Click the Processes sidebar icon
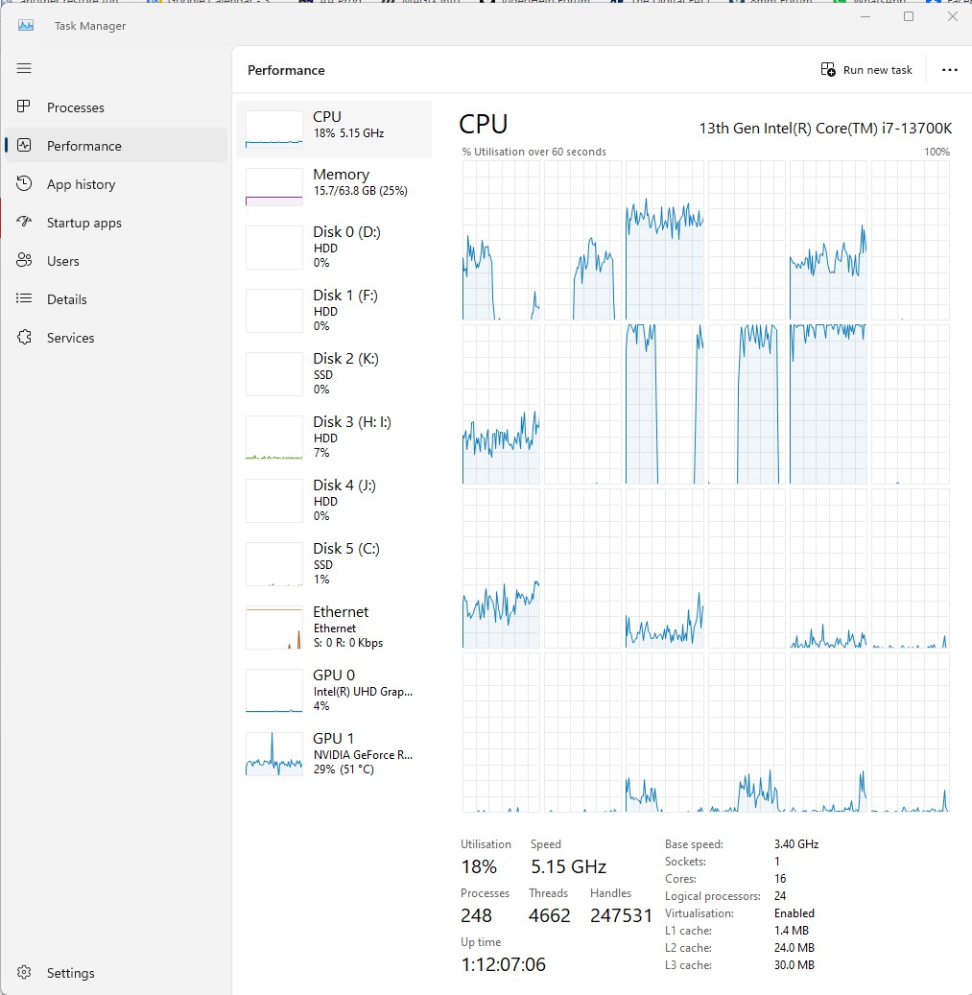 tap(25, 107)
